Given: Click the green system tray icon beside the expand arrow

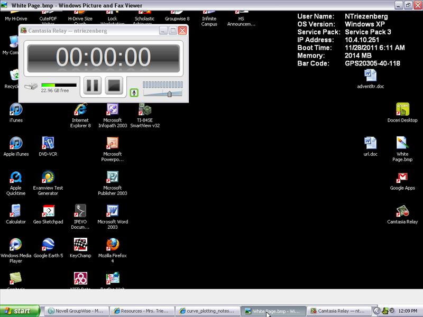Looking at the screenshot, I should pos(385,311).
